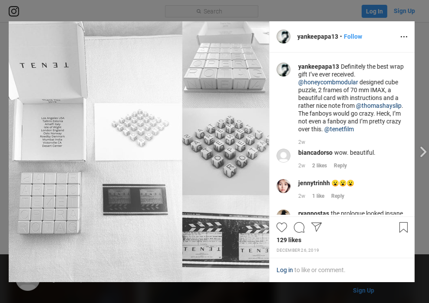The image size is (429, 303).
Task: Follow yankeepapa13
Action: pyautogui.click(x=353, y=37)
